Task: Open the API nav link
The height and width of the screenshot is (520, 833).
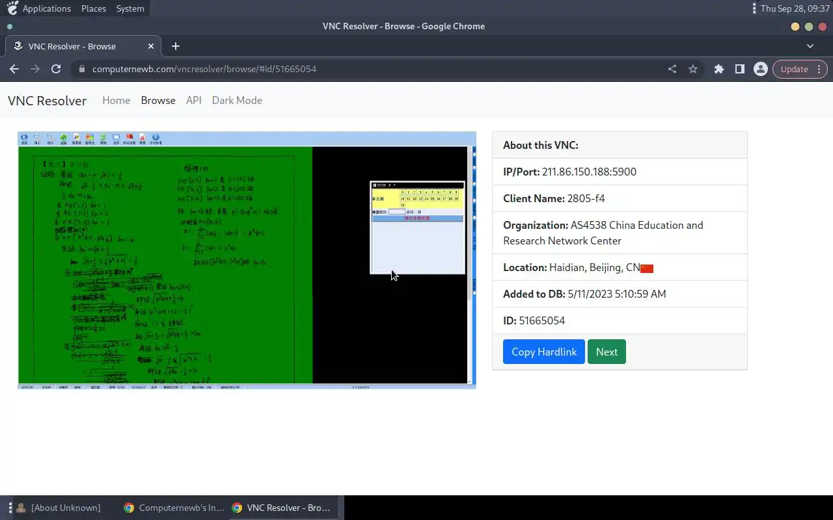Action: point(194,100)
